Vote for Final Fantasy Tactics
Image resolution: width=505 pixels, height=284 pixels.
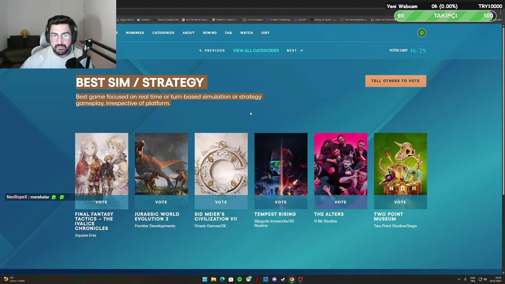(x=101, y=202)
